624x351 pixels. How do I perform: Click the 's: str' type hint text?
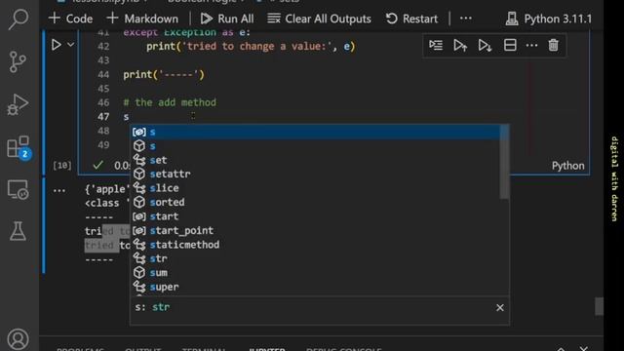tap(152, 307)
